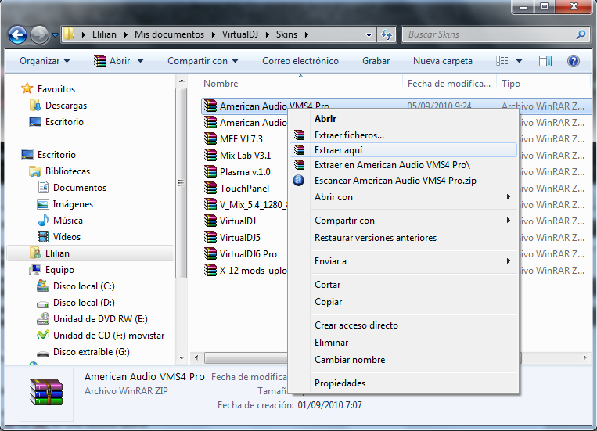Click Correo electrónico in toolbar
The width and height of the screenshot is (597, 431).
click(x=300, y=61)
